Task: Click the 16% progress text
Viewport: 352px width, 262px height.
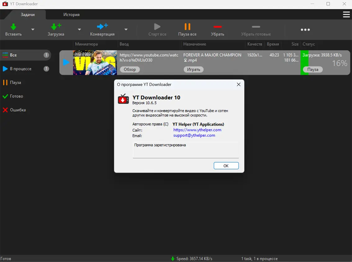Action: (340, 63)
